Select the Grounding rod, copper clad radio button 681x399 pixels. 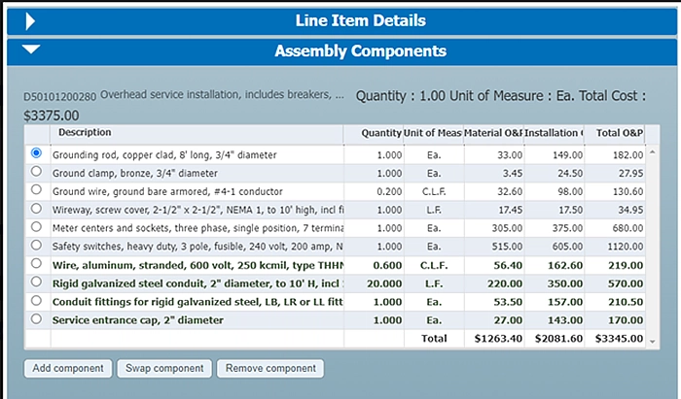(x=37, y=153)
